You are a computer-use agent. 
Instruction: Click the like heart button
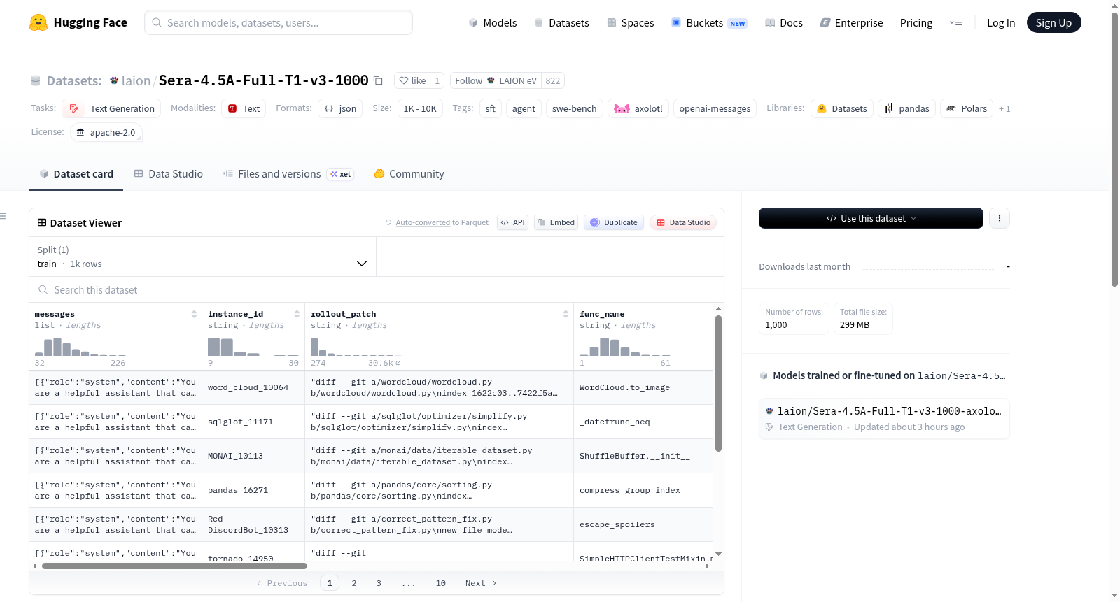point(412,80)
